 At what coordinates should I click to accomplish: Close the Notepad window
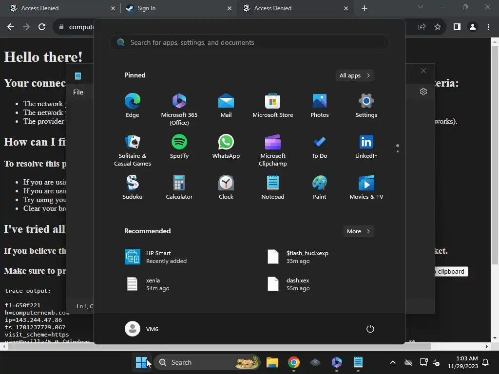click(423, 71)
